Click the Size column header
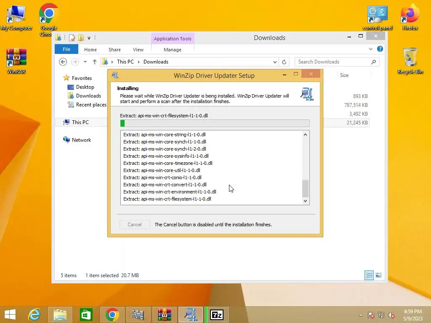The width and height of the screenshot is (431, 323). [344, 75]
